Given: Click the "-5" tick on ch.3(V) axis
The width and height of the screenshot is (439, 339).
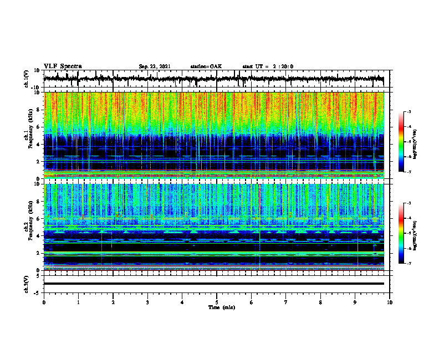Looking at the screenshot, I should click(37, 293).
